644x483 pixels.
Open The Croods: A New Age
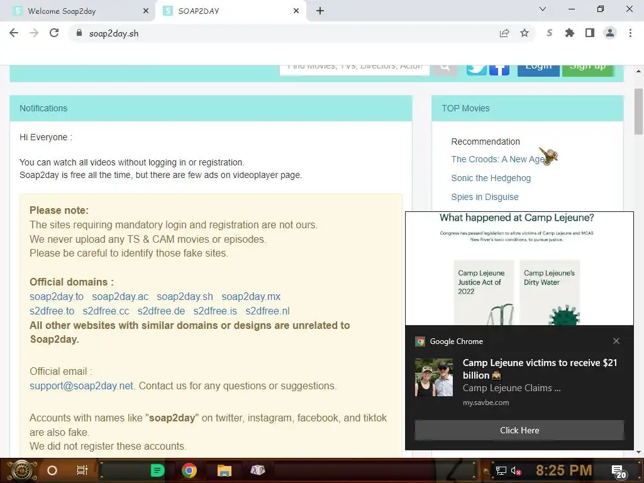pyautogui.click(x=498, y=159)
